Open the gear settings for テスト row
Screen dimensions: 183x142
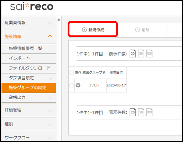coord(78,85)
